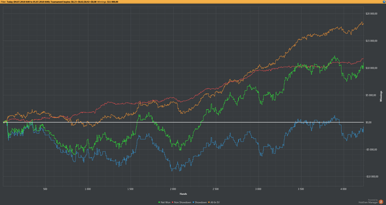Click the 2 000 hands axis label
386x205 pixels.
pyautogui.click(x=173, y=189)
